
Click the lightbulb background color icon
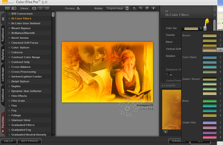coord(154,8)
